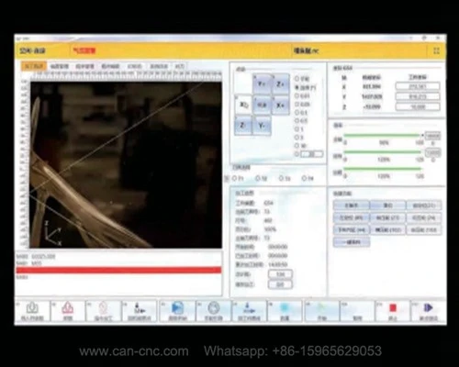Click the top-middle button in the quick function grid
This screenshot has width=459, height=367.
coord(387,206)
